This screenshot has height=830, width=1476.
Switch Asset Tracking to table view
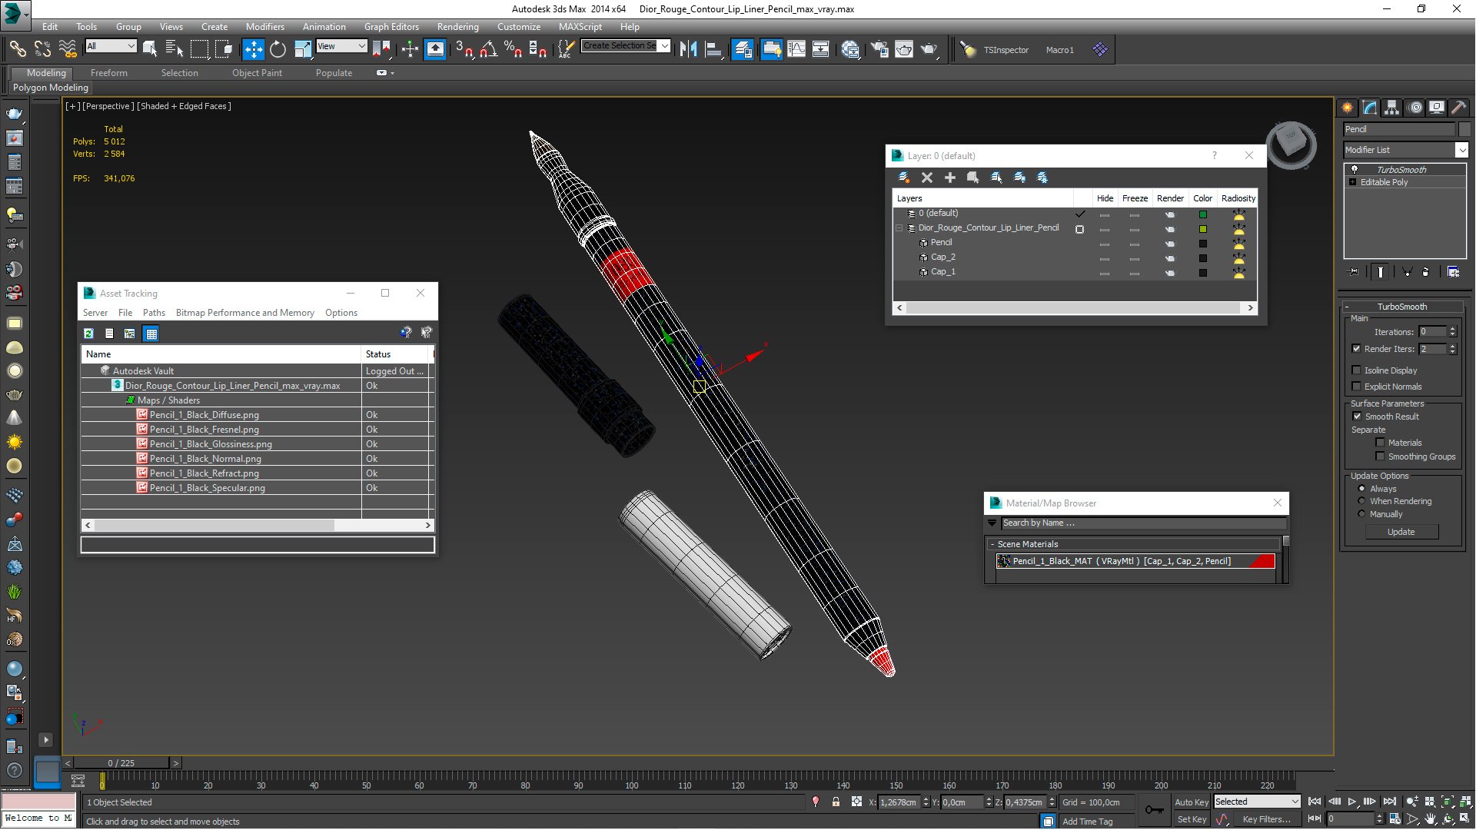(x=151, y=334)
